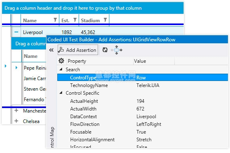230x153 pixels.
Task: Click the outer current-row indicator arrow
Action: (x=6, y=66)
